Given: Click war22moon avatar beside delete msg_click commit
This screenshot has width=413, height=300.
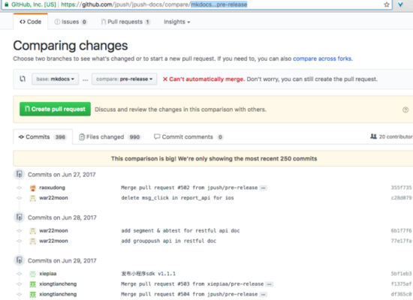Looking at the screenshot, I should 32,198.
